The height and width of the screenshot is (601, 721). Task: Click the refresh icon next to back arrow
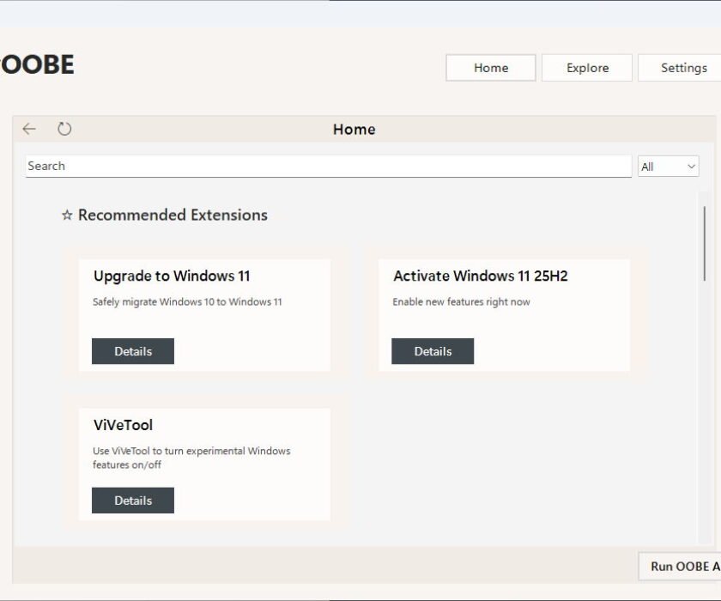64,129
